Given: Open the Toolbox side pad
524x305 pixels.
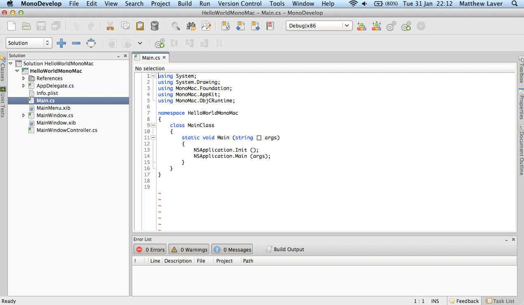Looking at the screenshot, I should (x=521, y=69).
